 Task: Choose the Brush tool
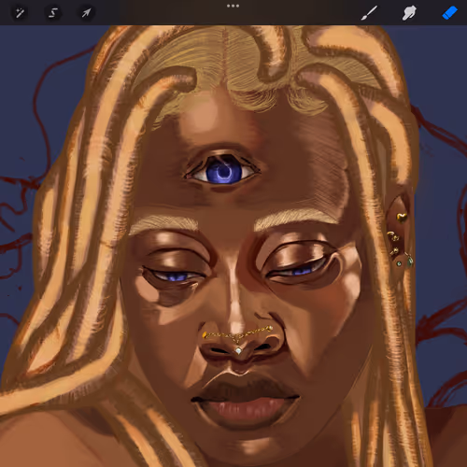click(369, 13)
